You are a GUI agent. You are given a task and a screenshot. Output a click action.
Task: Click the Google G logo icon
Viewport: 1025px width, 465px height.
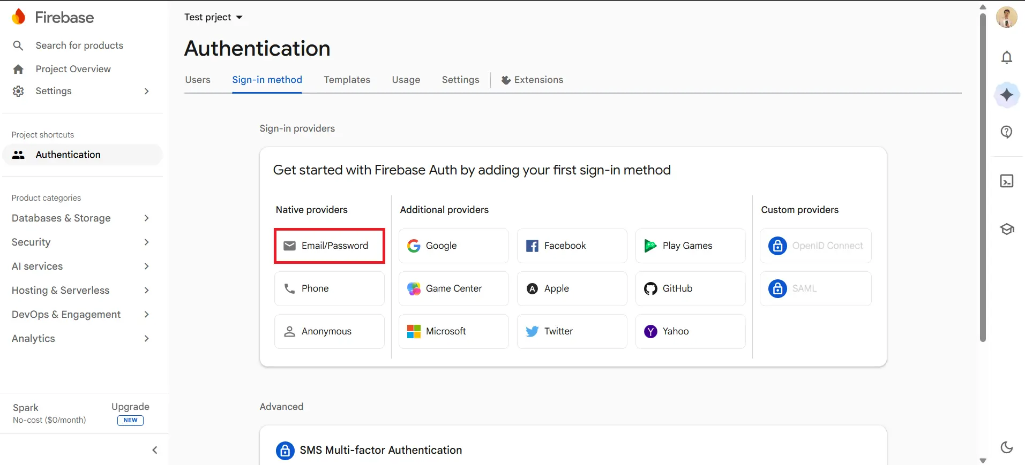pos(414,246)
